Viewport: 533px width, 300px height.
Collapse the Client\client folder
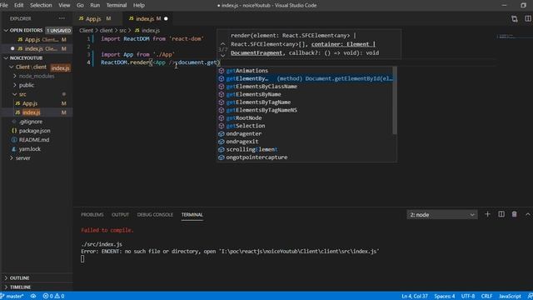(31, 67)
